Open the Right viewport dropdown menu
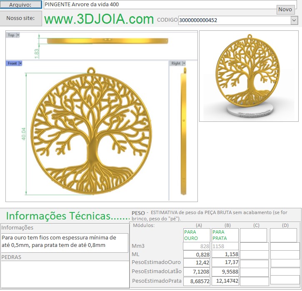The height and width of the screenshot is (291, 302). pyautogui.click(x=184, y=63)
